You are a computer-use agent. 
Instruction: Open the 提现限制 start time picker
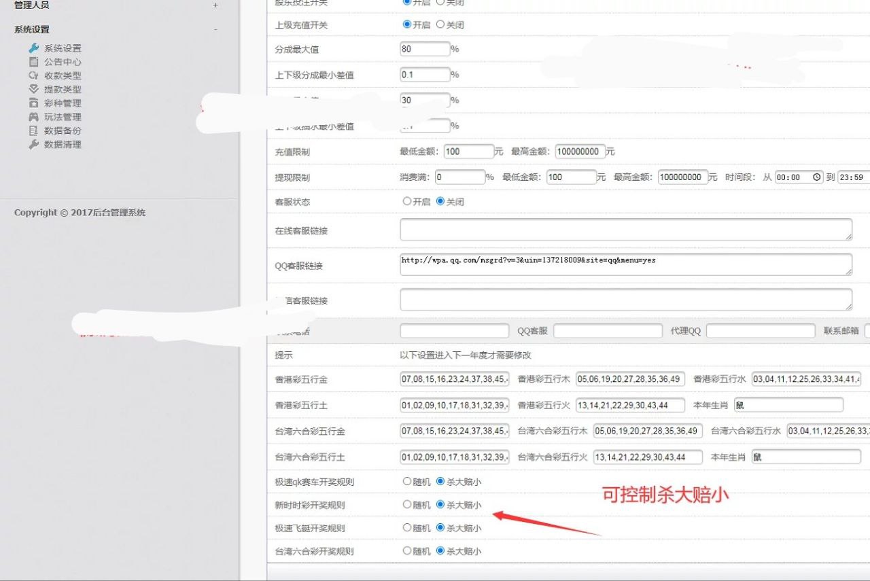tap(816, 177)
